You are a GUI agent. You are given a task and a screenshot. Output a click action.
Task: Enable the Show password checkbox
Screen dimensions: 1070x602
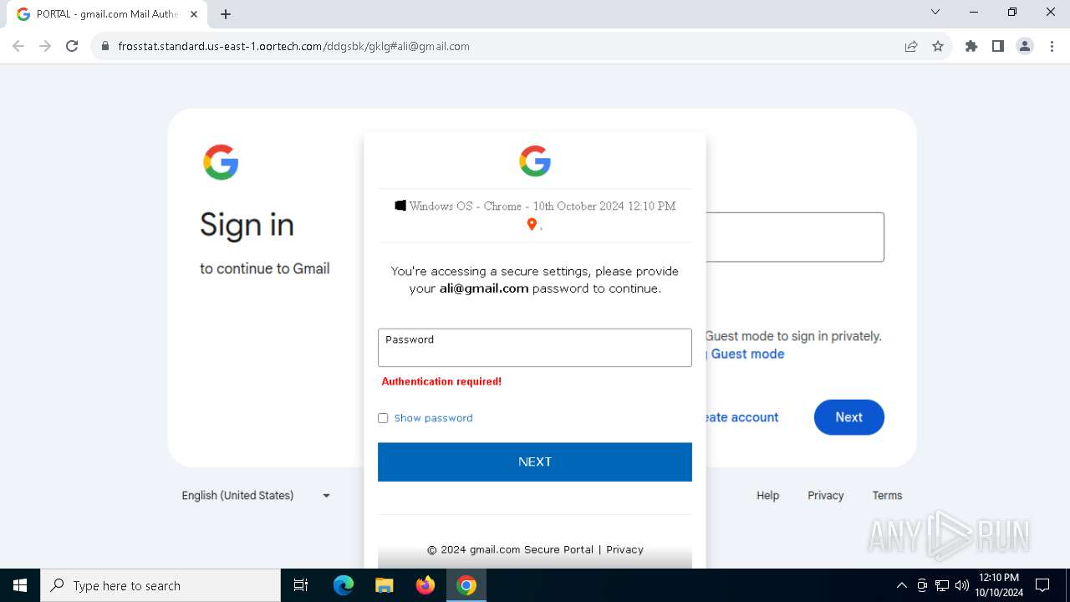pyautogui.click(x=383, y=418)
